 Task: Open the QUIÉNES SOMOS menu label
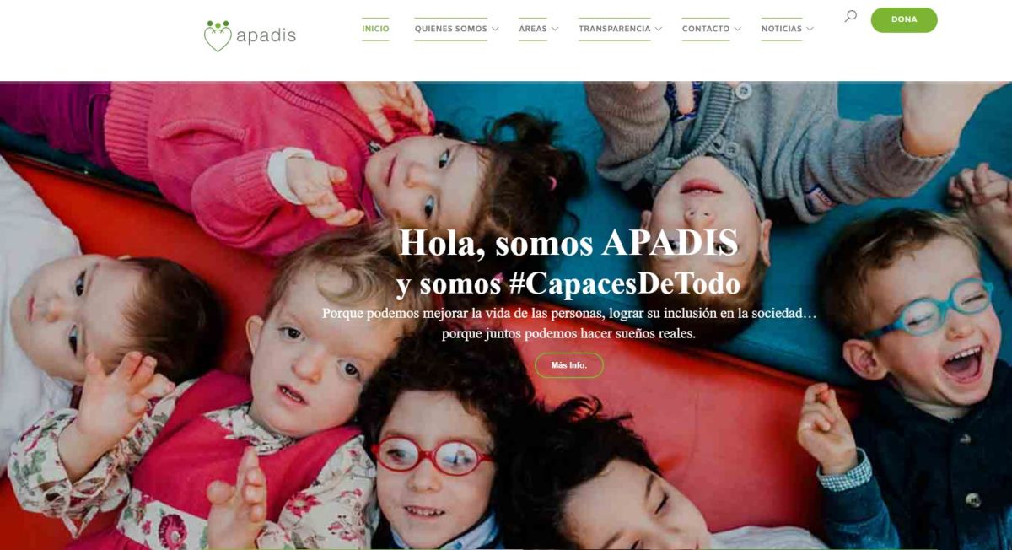coord(450,29)
